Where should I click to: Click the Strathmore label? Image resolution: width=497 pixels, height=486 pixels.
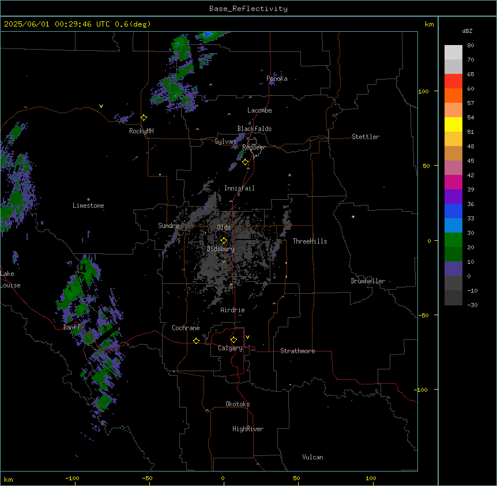click(298, 351)
